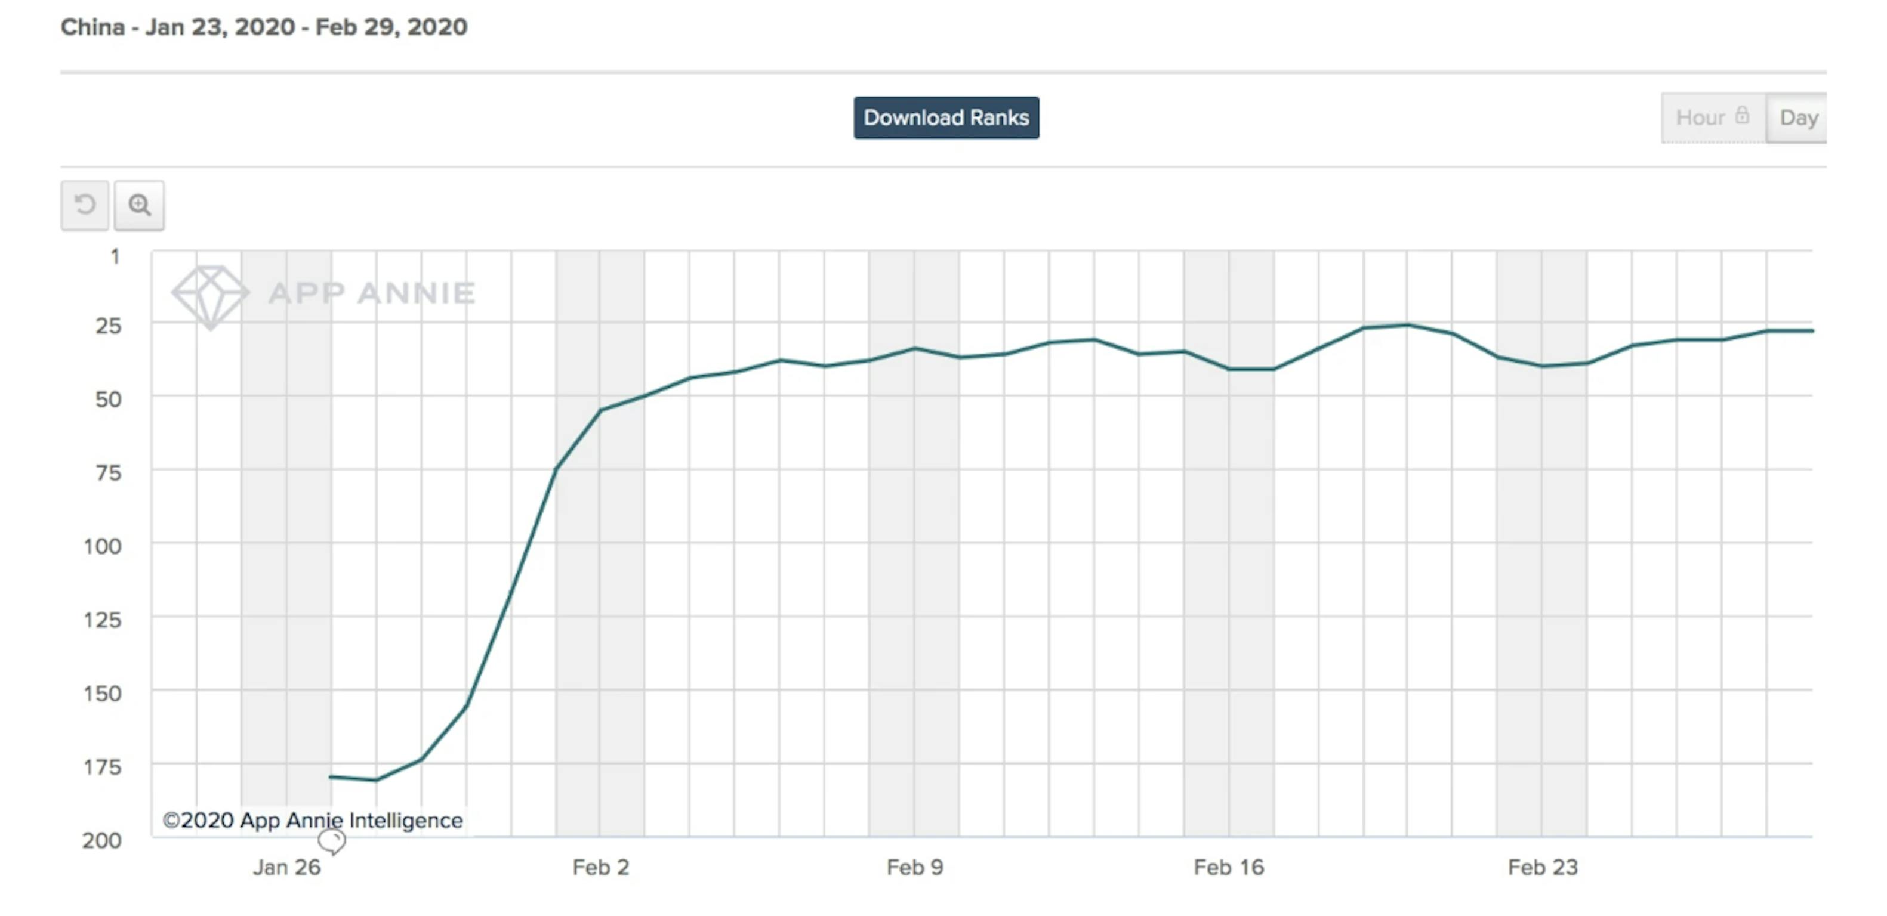Click rank label 200 on y-axis
The image size is (1887, 916).
coord(103,841)
